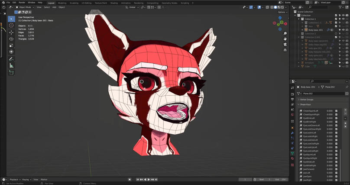This screenshot has height=185, width=350.
Task: Open the Render menu
Action: coord(22,3)
